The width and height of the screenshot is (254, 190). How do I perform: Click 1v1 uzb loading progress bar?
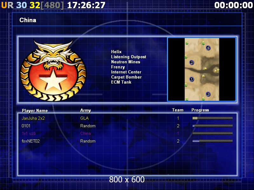tap(212, 133)
